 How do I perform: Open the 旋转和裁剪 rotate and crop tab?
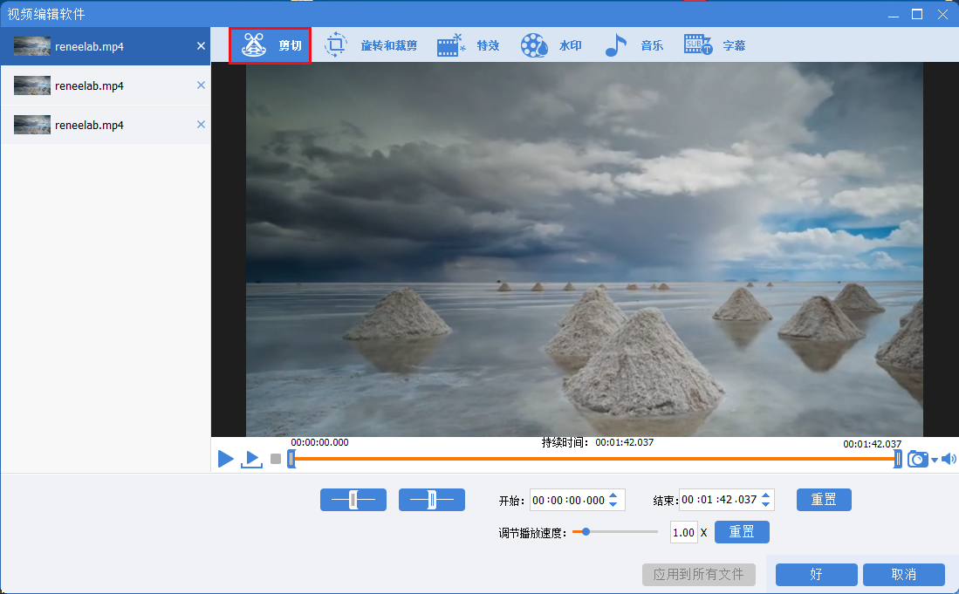[371, 45]
